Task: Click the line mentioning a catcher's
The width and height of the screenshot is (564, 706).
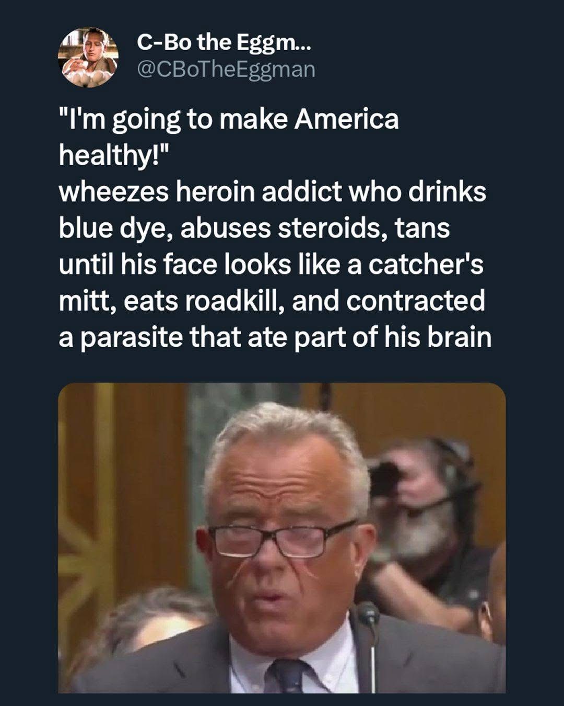Action: (271, 265)
